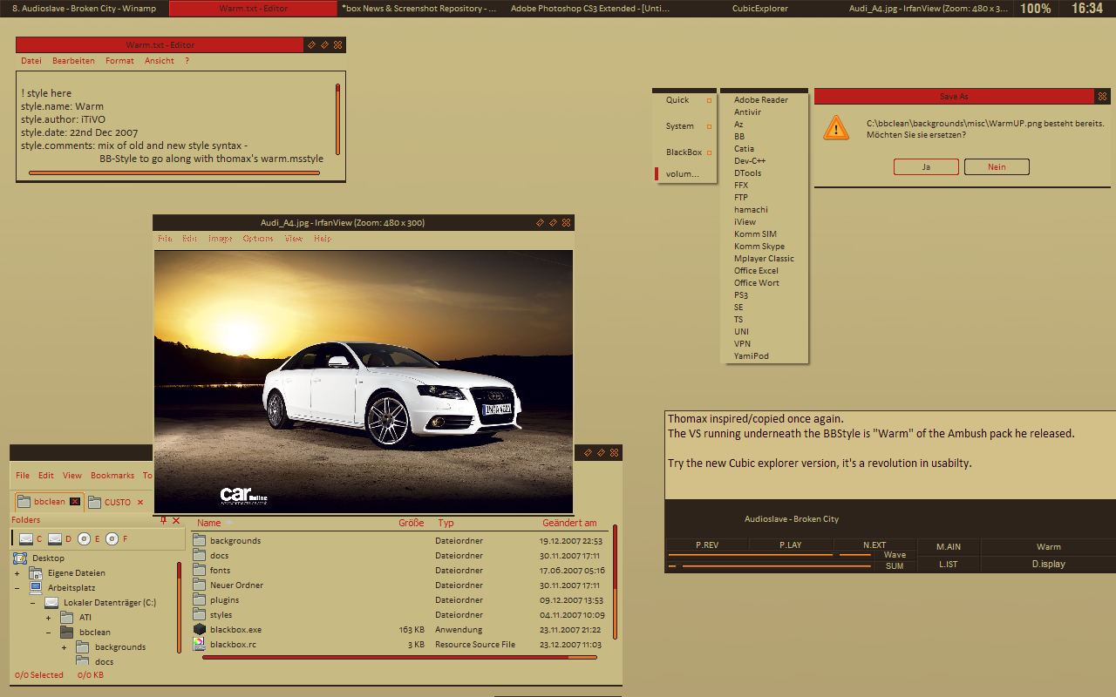Pin the Folders panel with the pin icon

[x=163, y=520]
